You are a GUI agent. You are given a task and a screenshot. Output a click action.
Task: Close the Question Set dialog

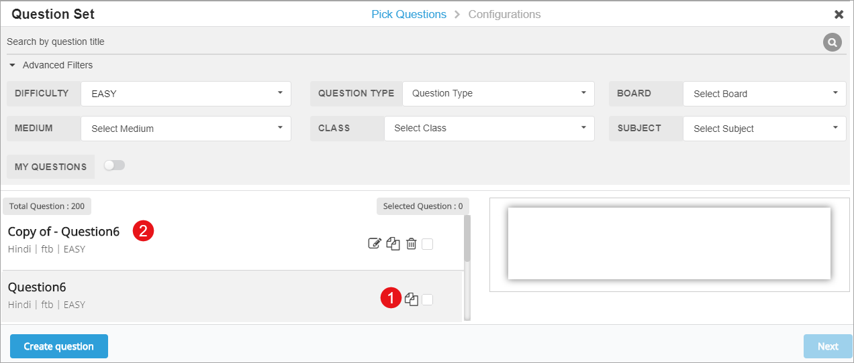point(839,14)
